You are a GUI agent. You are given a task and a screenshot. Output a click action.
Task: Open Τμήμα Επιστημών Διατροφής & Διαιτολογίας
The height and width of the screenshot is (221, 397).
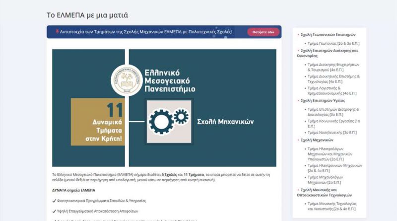tap(333, 112)
